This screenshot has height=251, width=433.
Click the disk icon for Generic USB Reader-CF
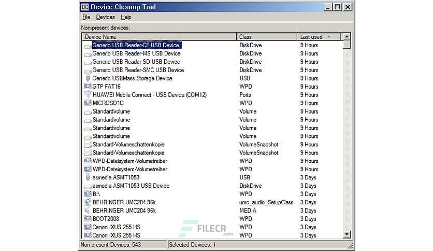pyautogui.click(x=88, y=46)
